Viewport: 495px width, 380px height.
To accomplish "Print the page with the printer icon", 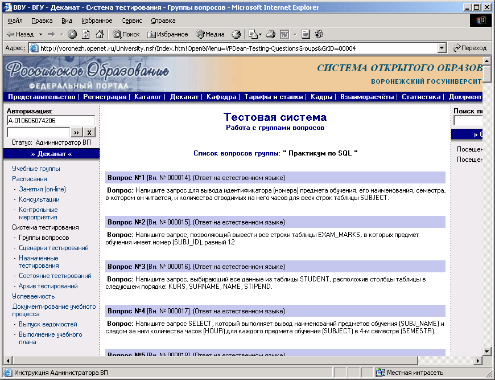I will tap(271, 34).
